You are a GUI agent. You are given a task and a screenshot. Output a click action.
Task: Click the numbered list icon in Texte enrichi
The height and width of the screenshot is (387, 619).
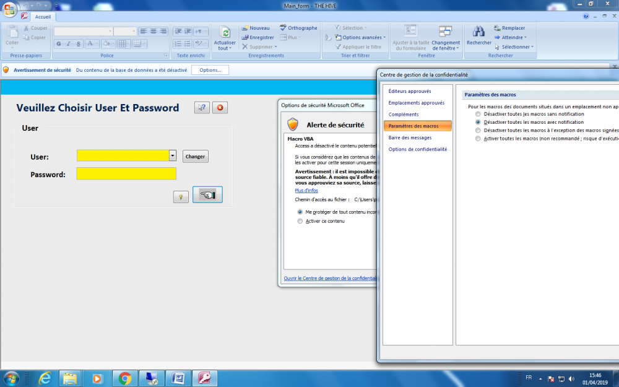(178, 43)
